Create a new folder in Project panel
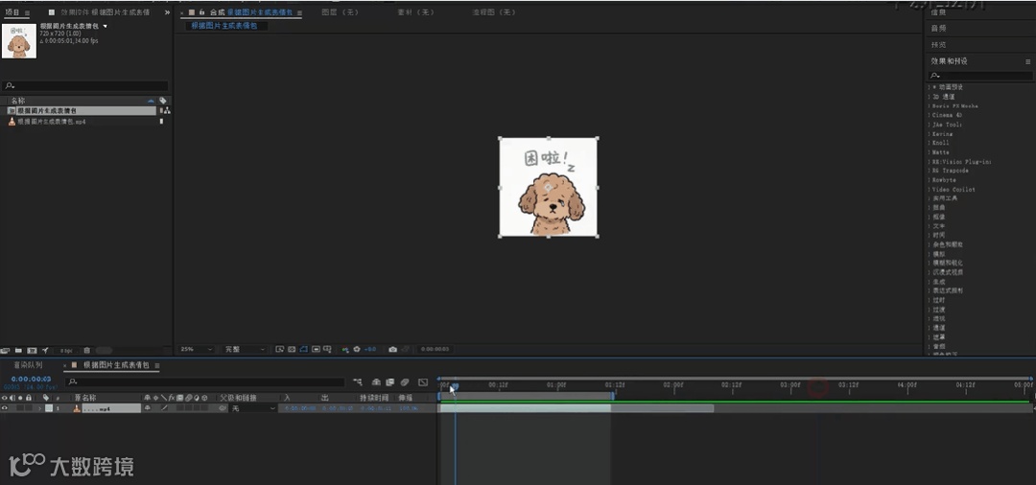Screen dimensions: 1036x485 (18, 351)
